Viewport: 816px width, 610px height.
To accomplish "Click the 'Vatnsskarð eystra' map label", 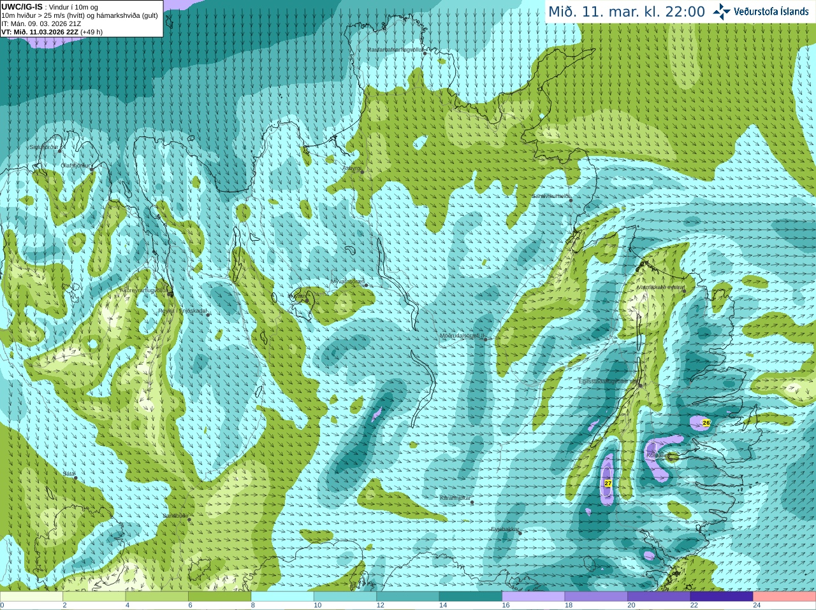I will coord(660,287).
